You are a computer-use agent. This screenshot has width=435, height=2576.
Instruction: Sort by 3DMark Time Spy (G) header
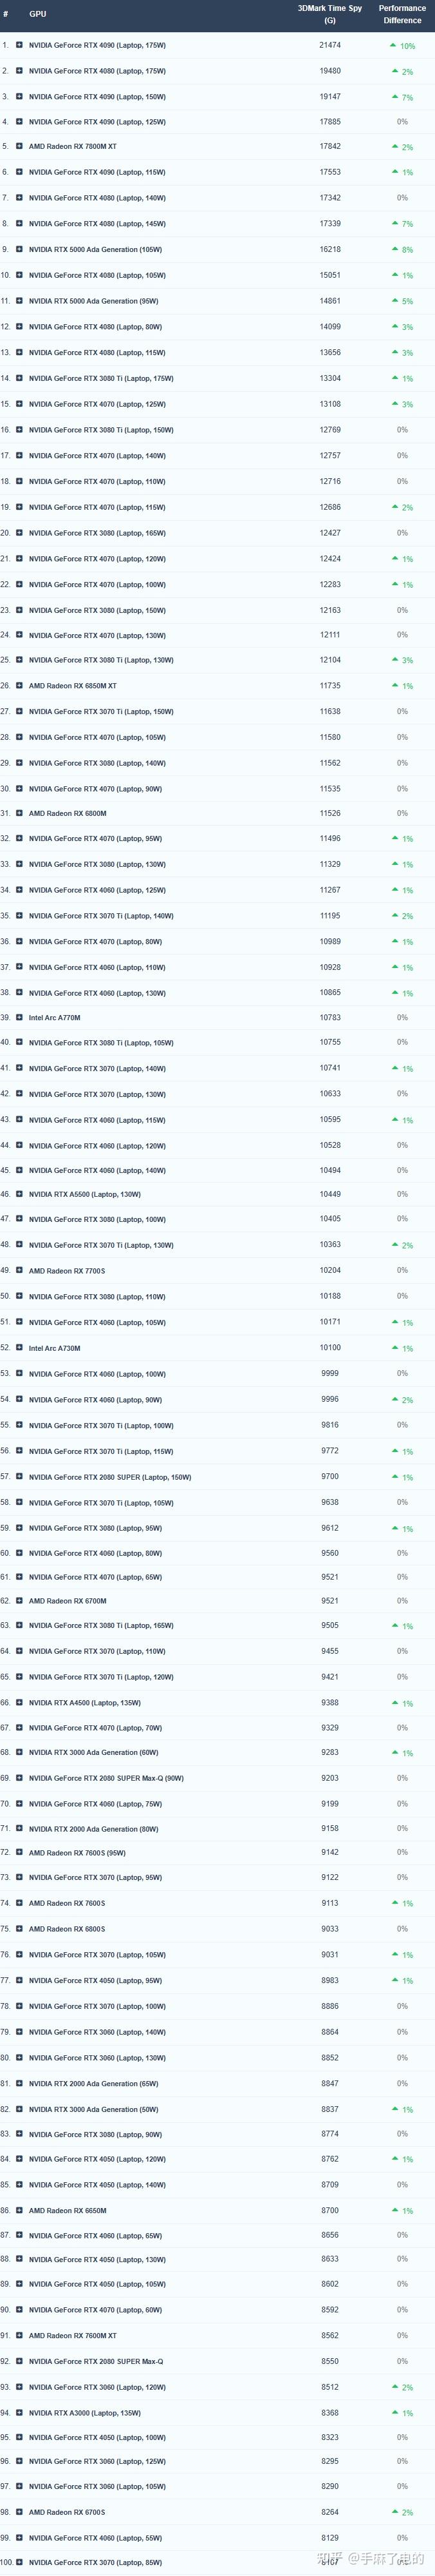click(329, 14)
